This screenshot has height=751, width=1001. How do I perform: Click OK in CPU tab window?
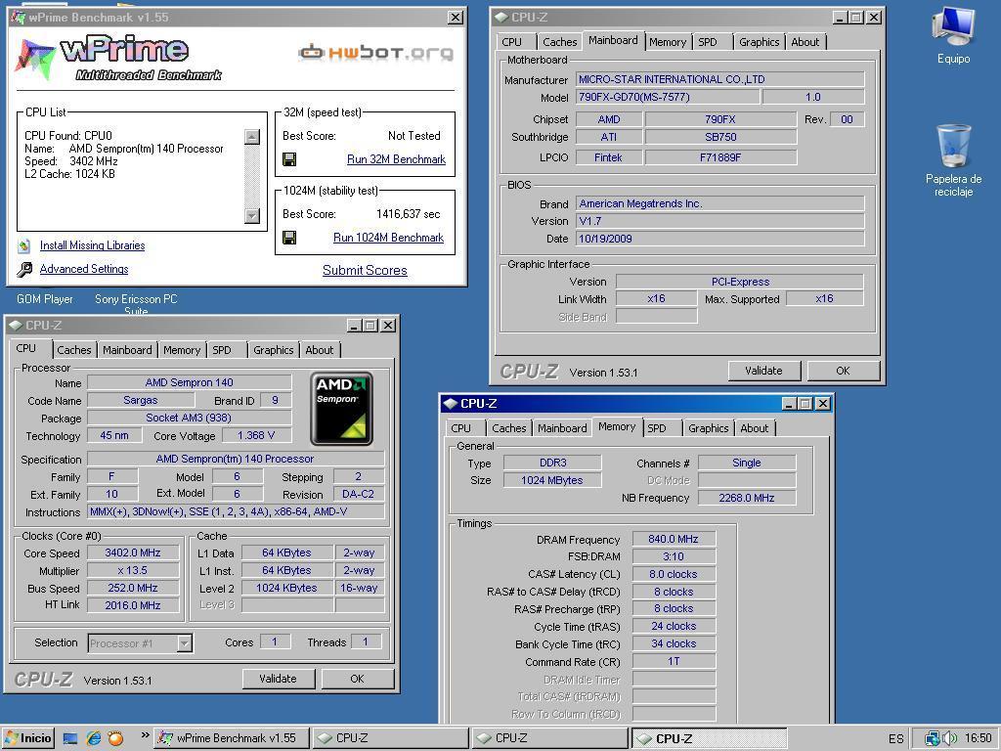point(357,679)
